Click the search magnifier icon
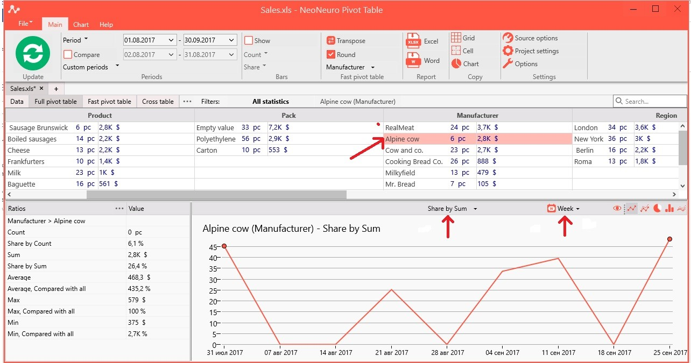Screen dimensions: 691x363 (619, 101)
